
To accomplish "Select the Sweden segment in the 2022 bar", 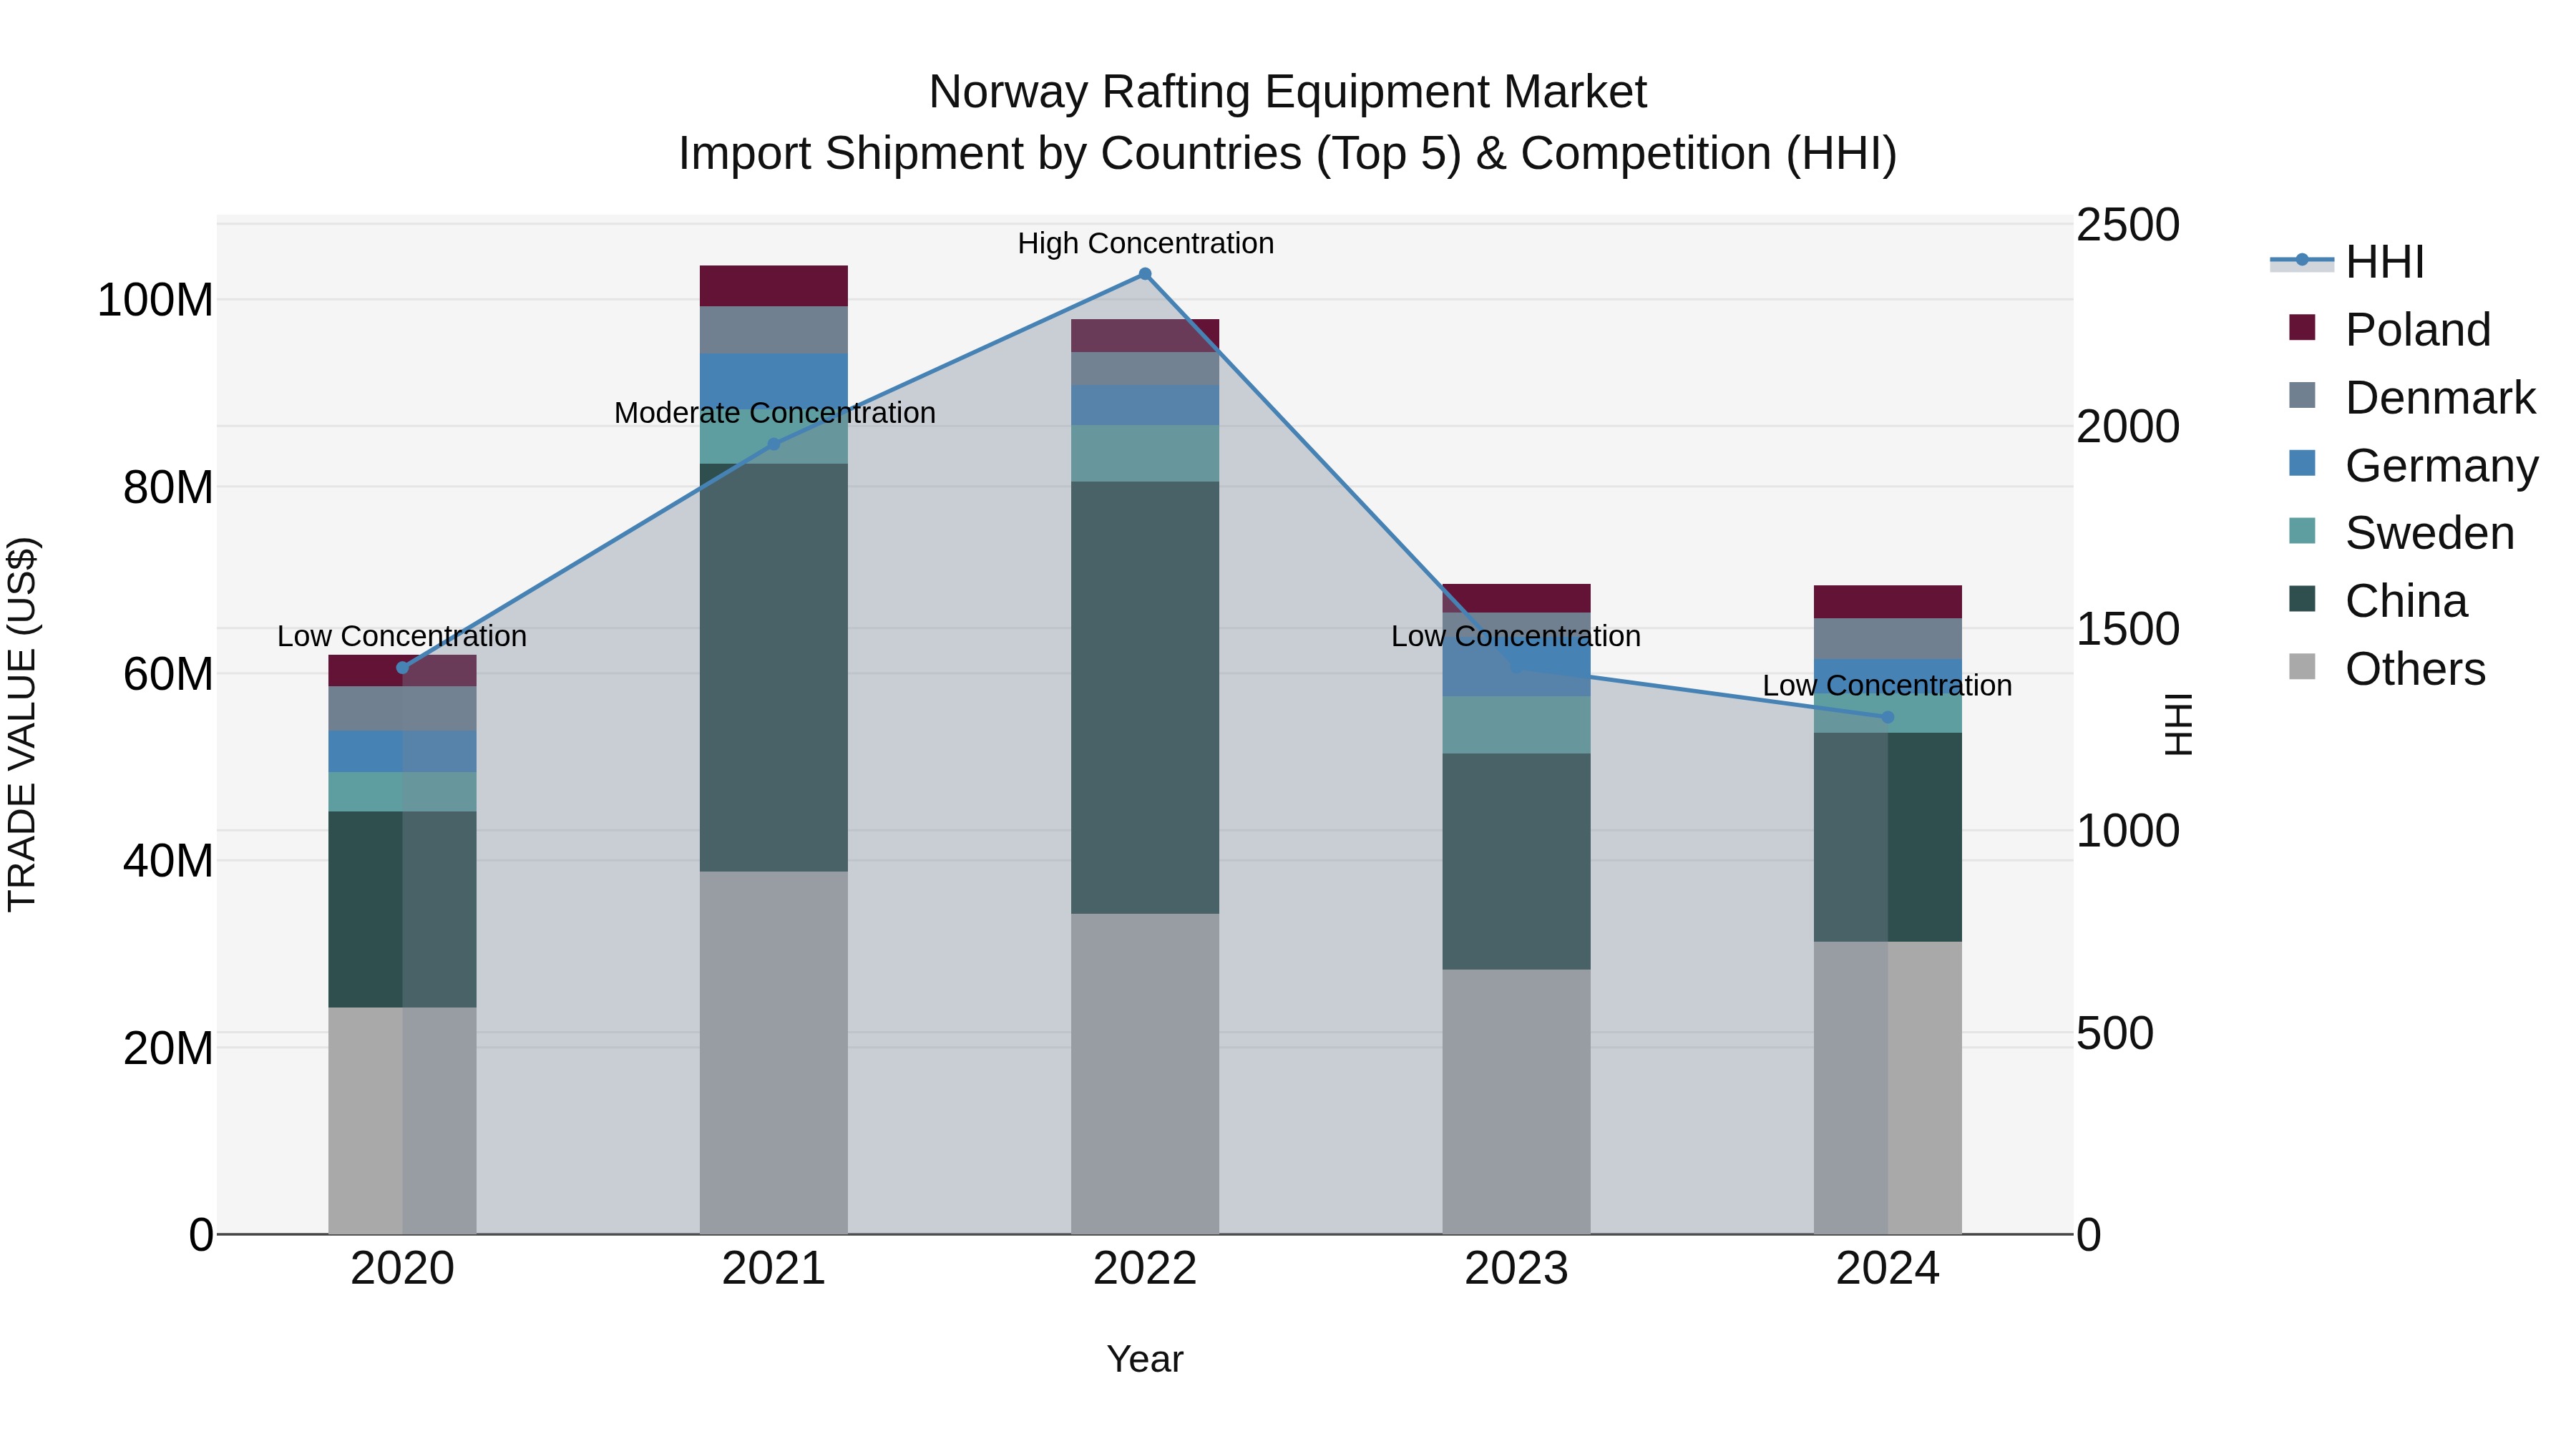I will tap(1145, 454).
